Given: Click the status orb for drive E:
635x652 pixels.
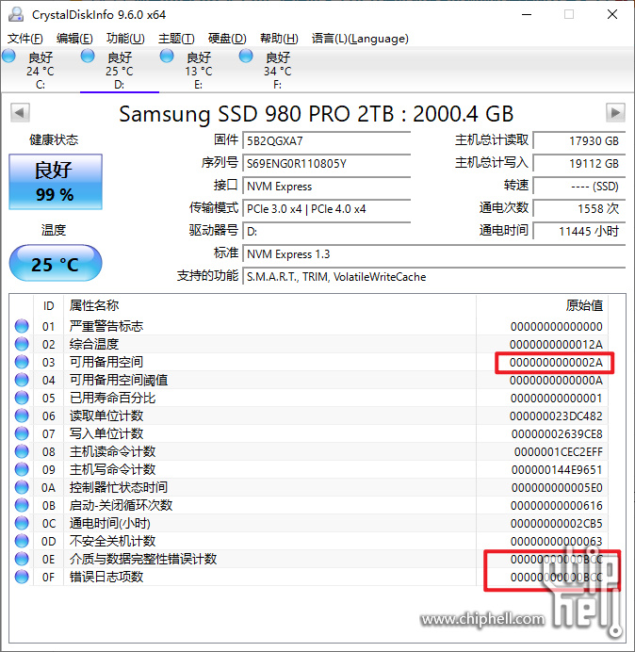Looking at the screenshot, I should [167, 56].
